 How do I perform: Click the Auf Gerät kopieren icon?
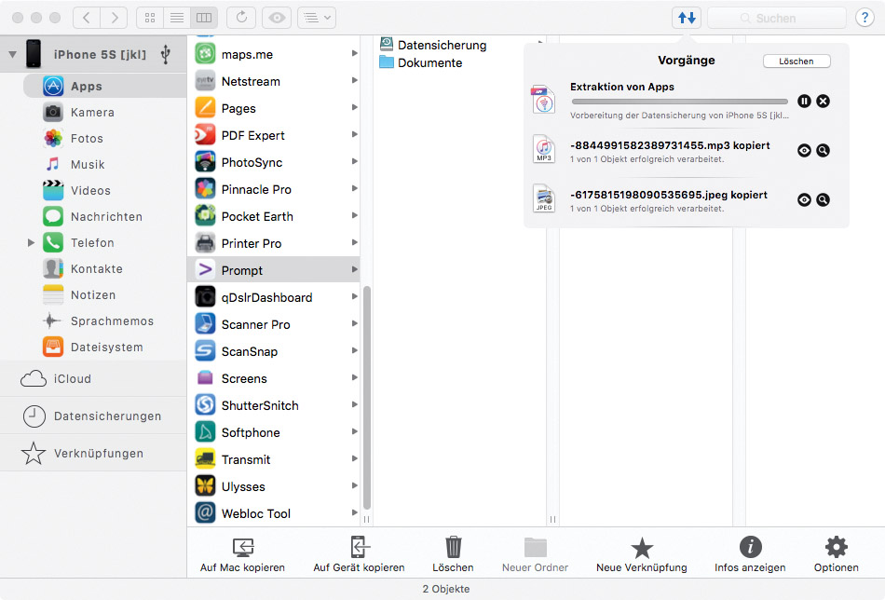pyautogui.click(x=359, y=548)
